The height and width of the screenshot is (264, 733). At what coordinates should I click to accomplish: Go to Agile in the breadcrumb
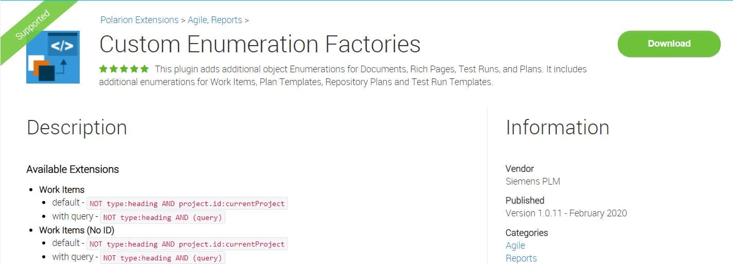pos(199,20)
